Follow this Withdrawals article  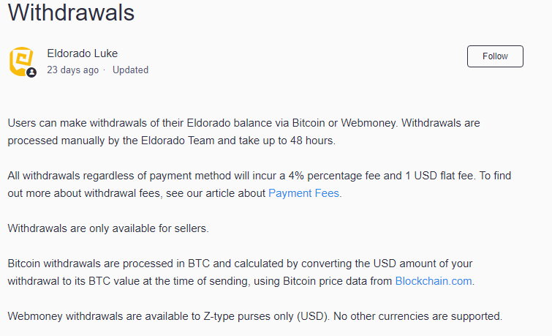click(495, 56)
